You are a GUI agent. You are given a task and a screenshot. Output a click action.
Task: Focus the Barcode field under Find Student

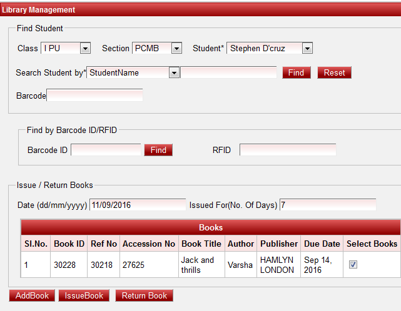pyautogui.click(x=94, y=96)
